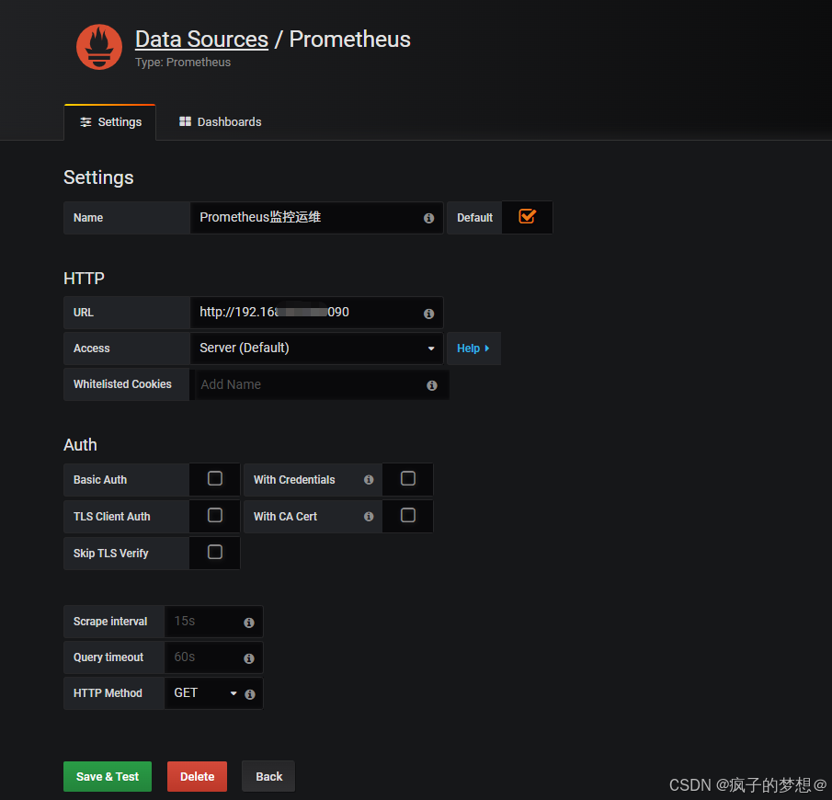Click the Auth section heading
The height and width of the screenshot is (800, 832).
point(80,445)
